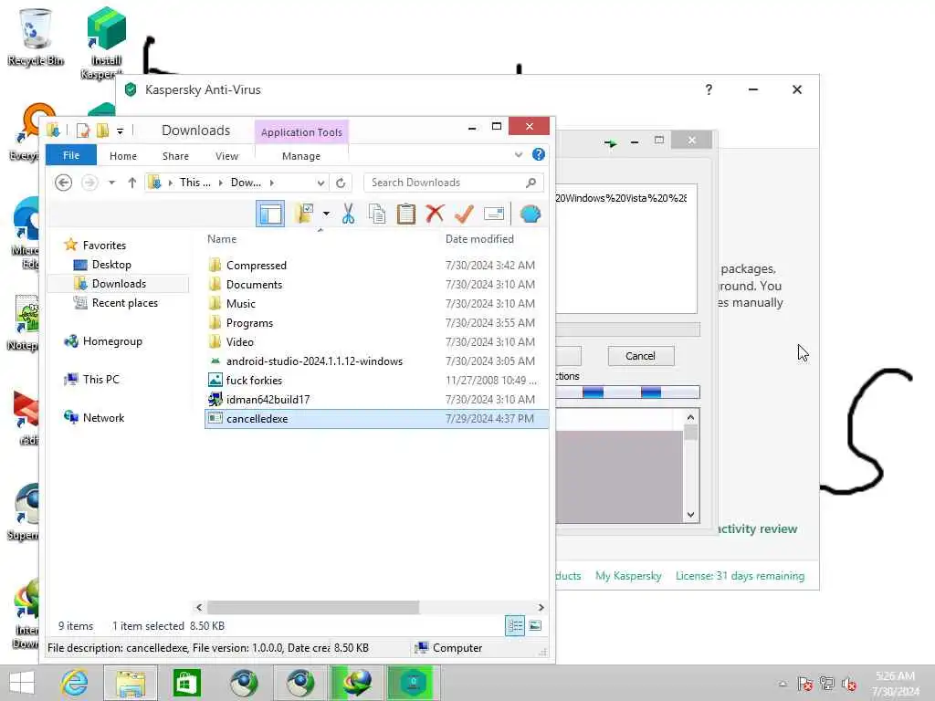This screenshot has height=701, width=935.
Task: Click License: 31 days remaining link
Action: pyautogui.click(x=740, y=576)
